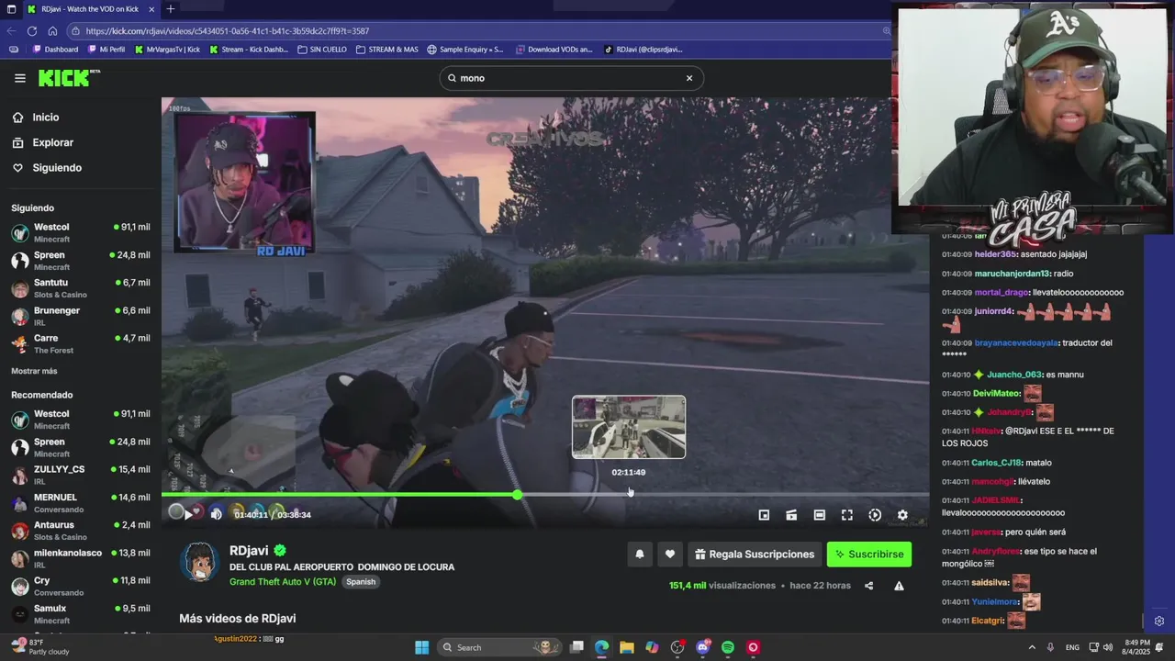Open Windows Start menu
The height and width of the screenshot is (661, 1175).
(x=421, y=647)
